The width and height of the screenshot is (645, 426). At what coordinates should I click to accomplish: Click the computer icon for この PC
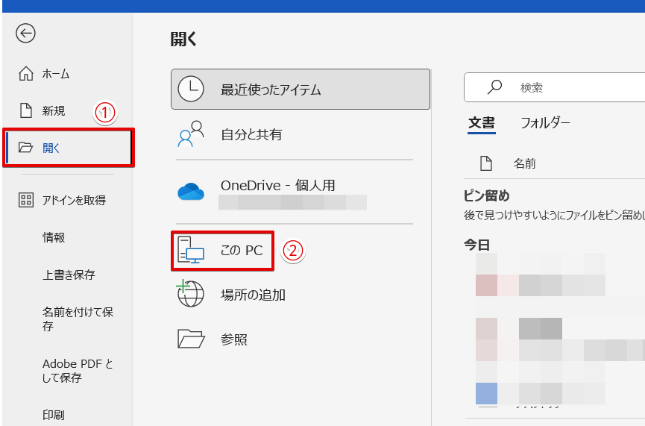191,250
